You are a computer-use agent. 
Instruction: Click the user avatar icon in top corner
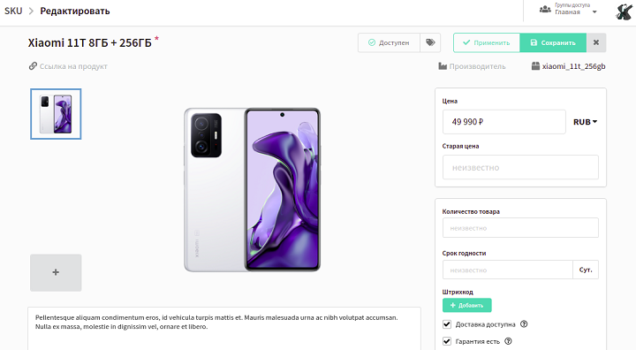coord(624,11)
